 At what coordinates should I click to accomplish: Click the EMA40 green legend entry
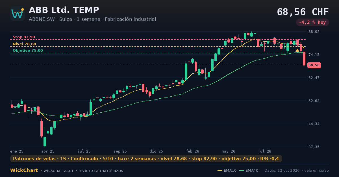(x=249, y=171)
